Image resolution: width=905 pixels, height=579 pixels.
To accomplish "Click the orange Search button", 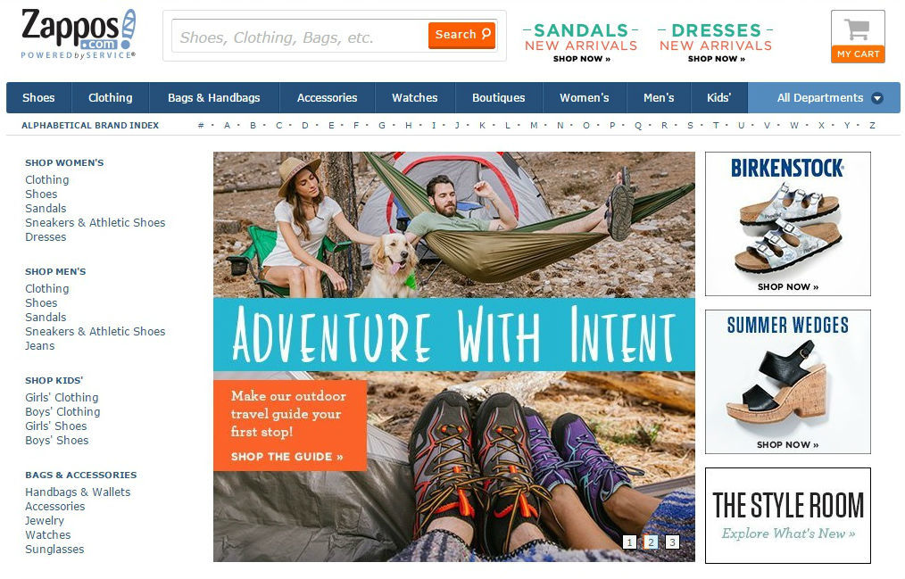I will pyautogui.click(x=461, y=35).
